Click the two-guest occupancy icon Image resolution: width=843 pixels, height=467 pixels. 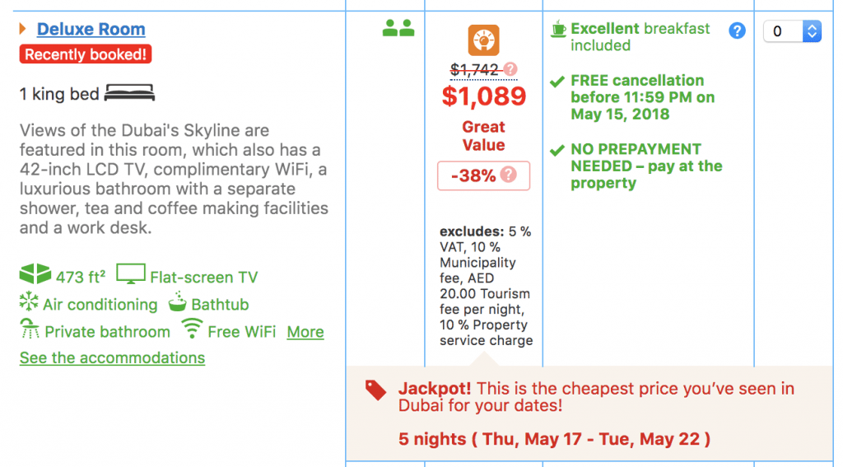(x=398, y=28)
